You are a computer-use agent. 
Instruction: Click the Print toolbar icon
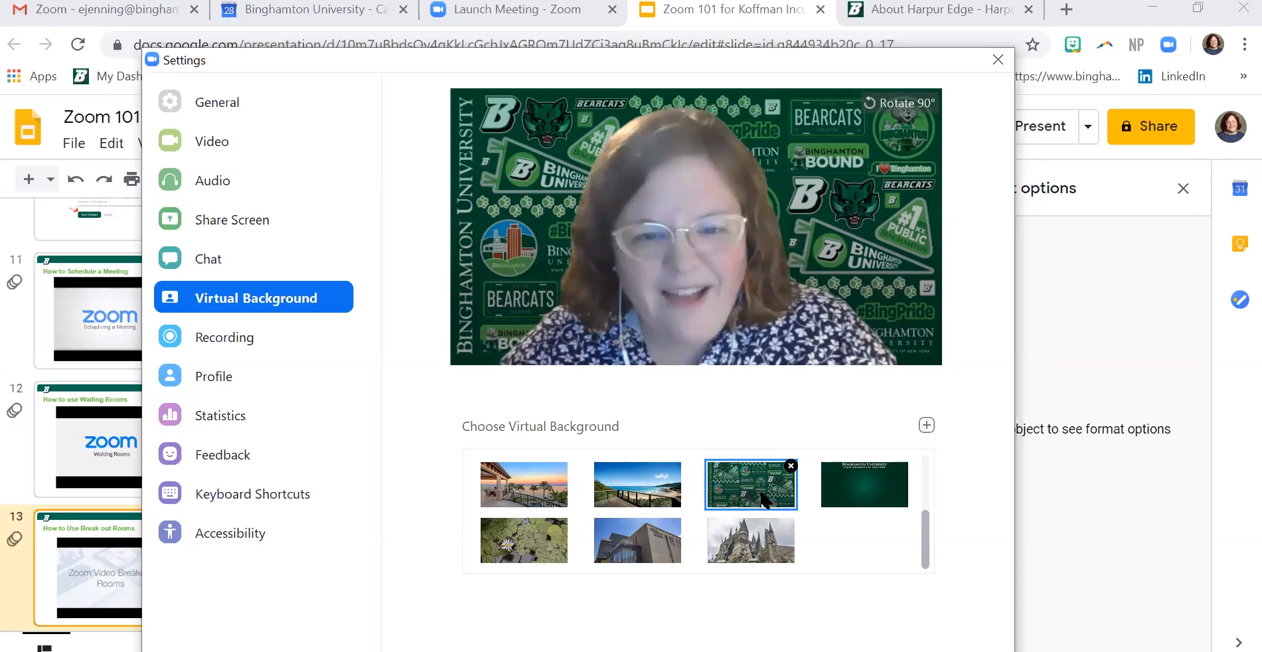(x=132, y=179)
